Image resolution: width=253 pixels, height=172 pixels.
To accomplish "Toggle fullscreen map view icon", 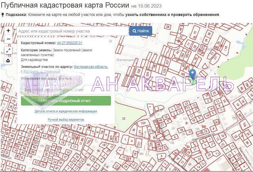I will 8,51.
